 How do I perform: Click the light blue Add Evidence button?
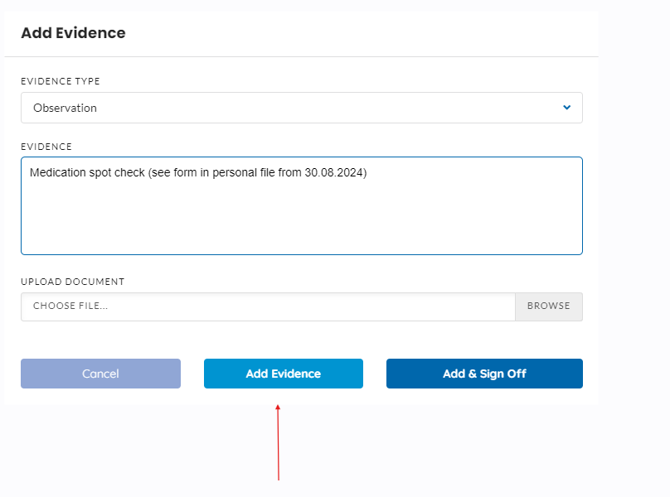pos(284,374)
